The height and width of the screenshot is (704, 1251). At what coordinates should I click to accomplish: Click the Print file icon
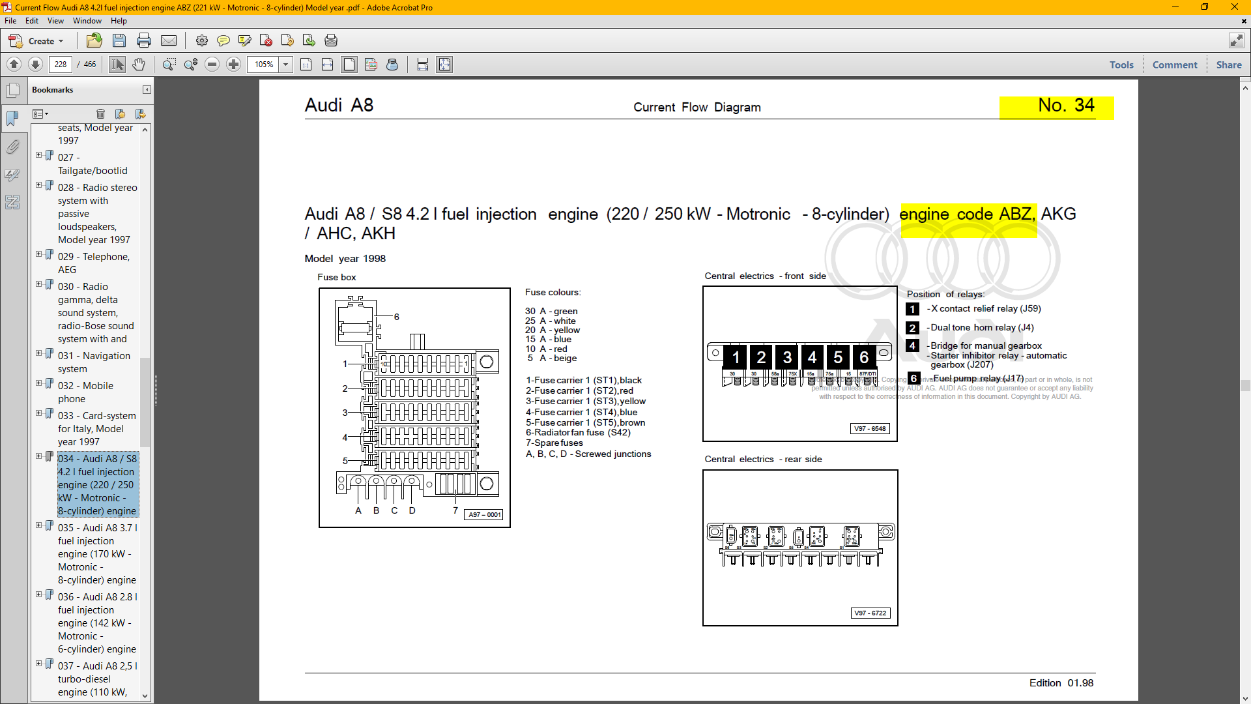click(144, 41)
